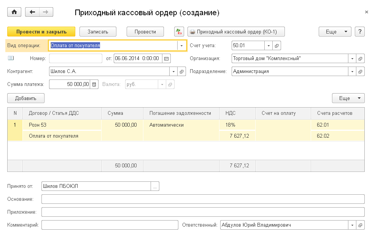Expand table Еще menu

click(x=348, y=98)
